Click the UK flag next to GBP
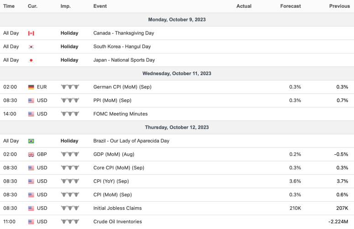Viewport: 354px width, 229px height. 31,154
